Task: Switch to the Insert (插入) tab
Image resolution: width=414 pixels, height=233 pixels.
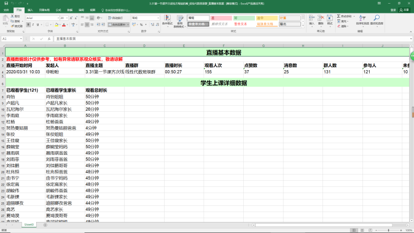Action: coord(30,10)
